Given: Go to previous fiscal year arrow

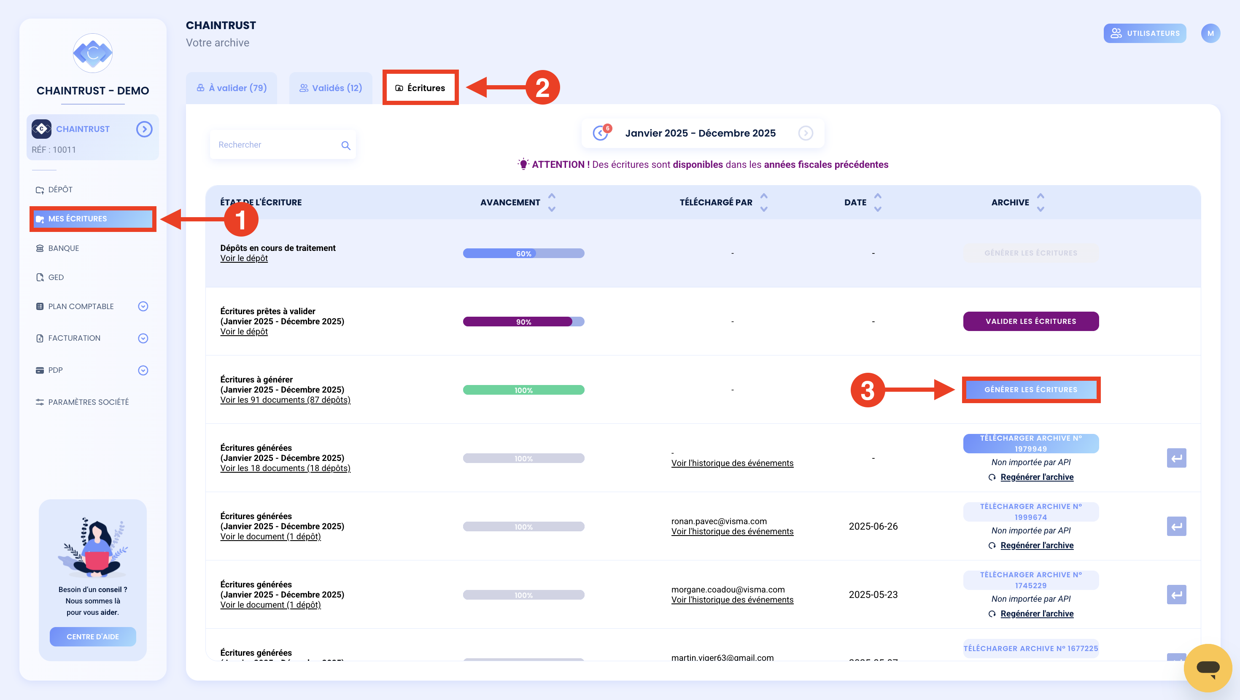Looking at the screenshot, I should click(600, 133).
